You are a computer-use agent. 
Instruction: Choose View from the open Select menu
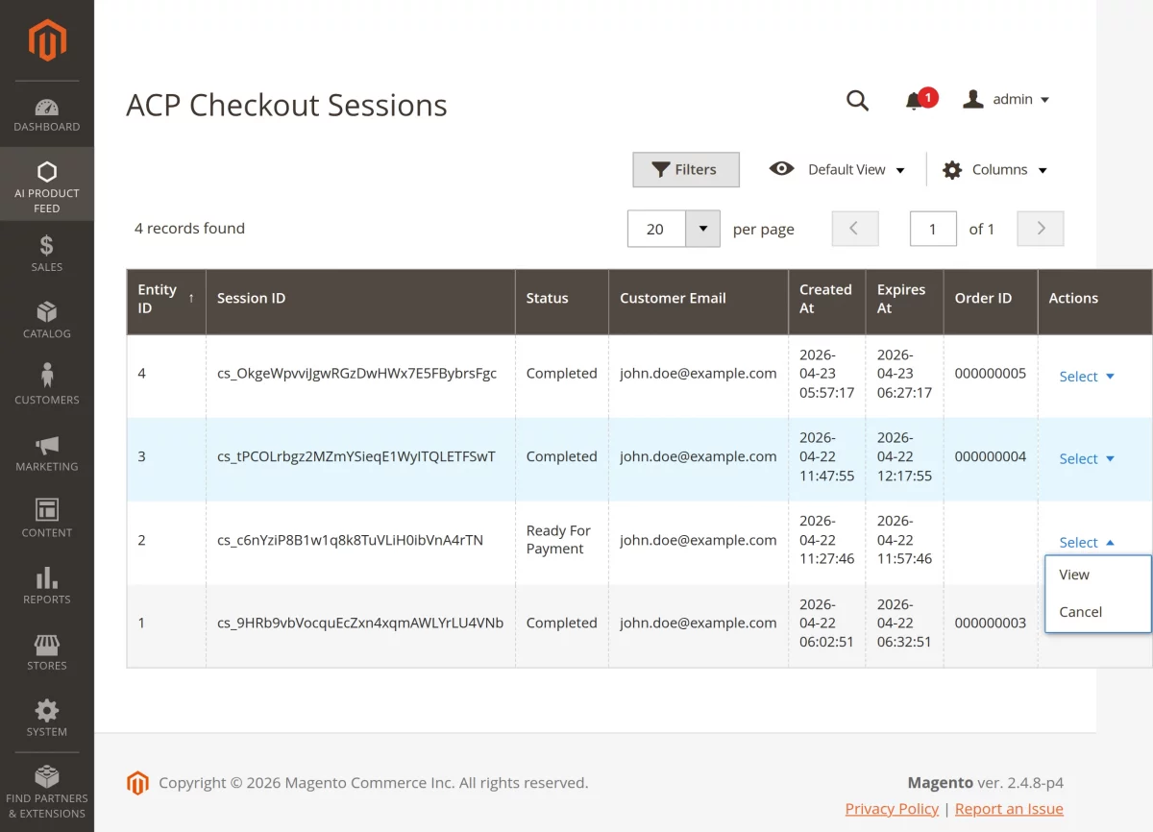pos(1074,575)
